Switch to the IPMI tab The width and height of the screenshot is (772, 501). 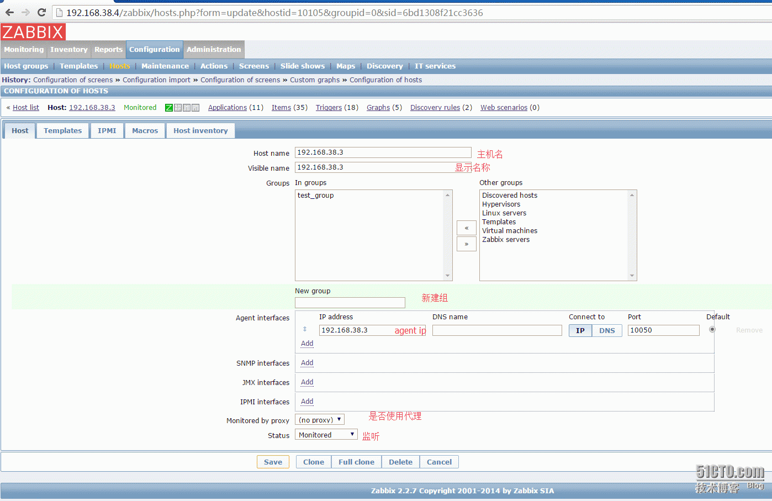107,130
